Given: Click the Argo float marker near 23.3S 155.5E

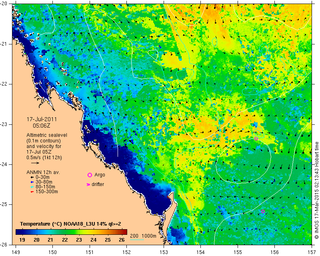Looking at the screenshot, I should (x=256, y=139).
